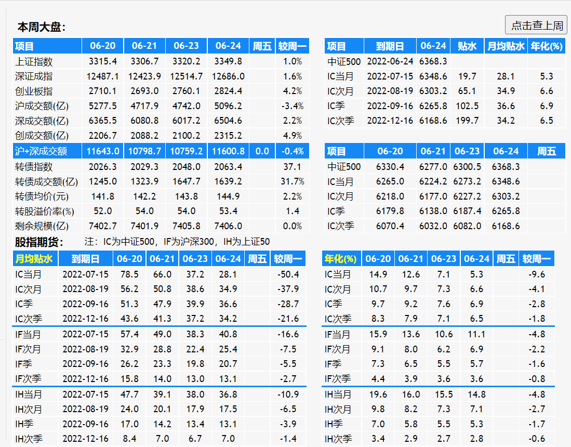
Task: Click the IH当月 label in the monthly discount table
Action: 29,395
